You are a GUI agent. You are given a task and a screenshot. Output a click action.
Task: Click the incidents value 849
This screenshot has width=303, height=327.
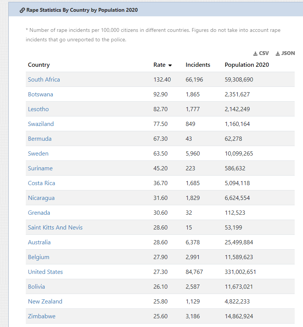(x=190, y=124)
